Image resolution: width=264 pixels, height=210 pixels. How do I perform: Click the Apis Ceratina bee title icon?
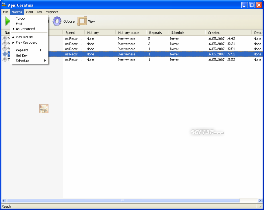tap(4, 5)
